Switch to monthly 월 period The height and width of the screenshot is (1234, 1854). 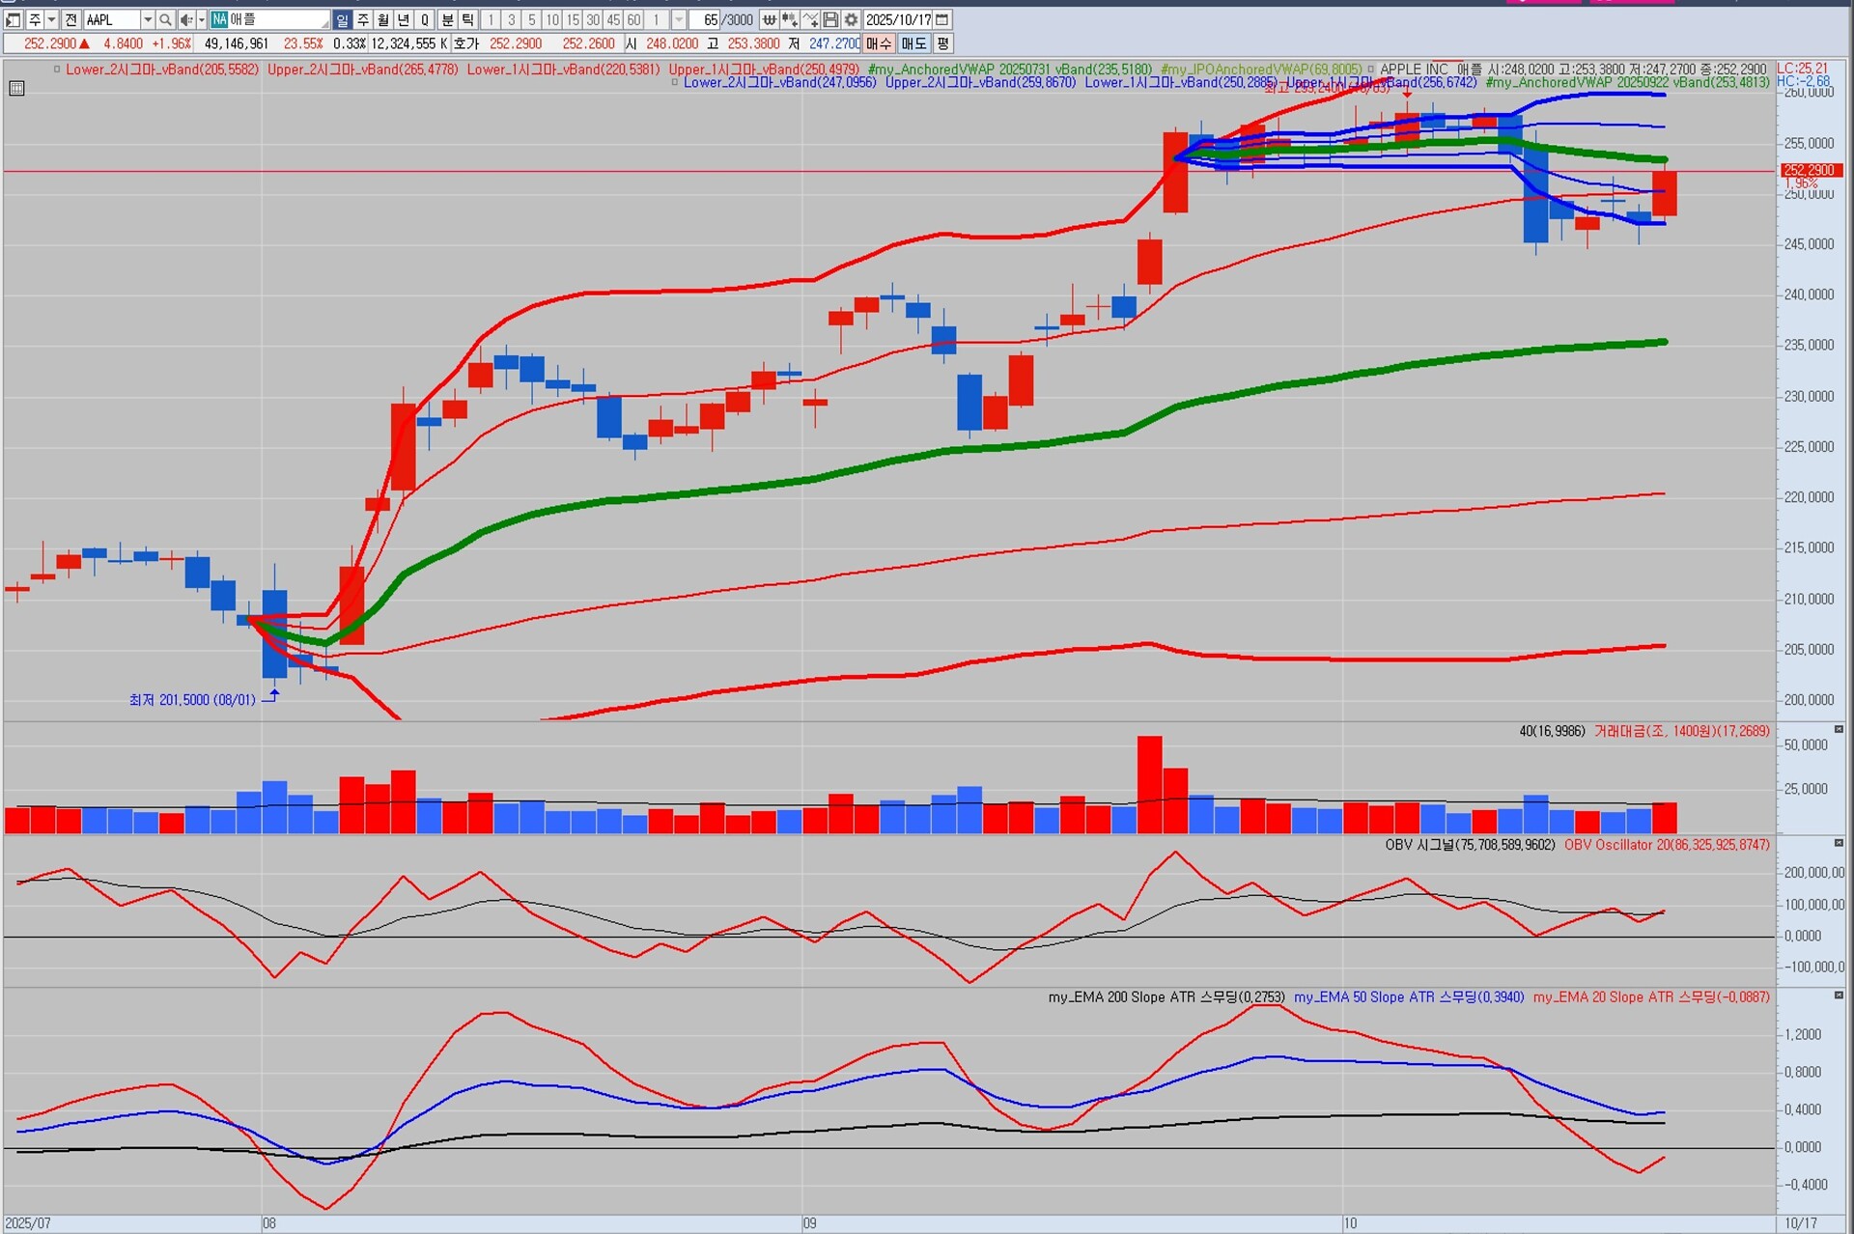(383, 19)
